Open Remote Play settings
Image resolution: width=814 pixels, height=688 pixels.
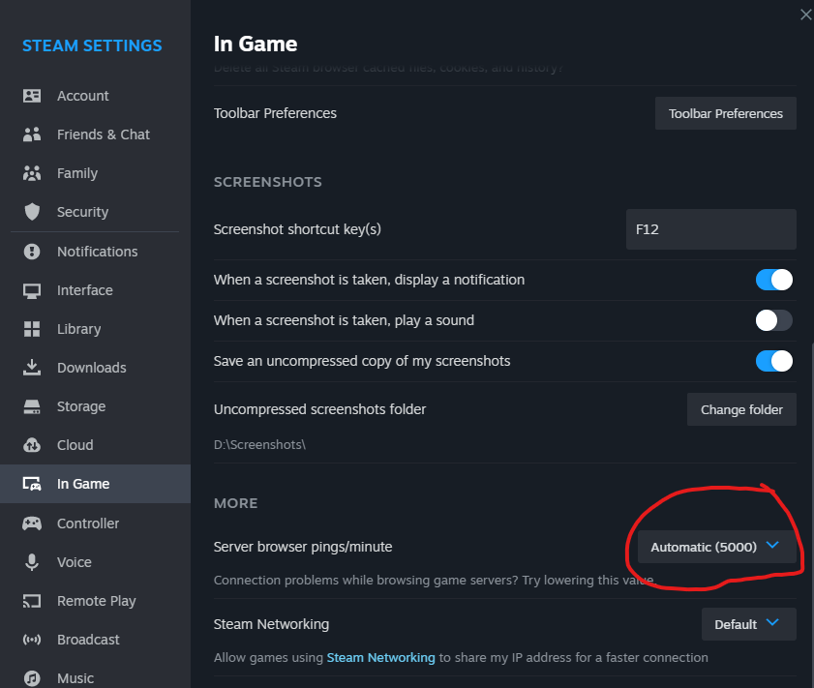click(x=96, y=601)
